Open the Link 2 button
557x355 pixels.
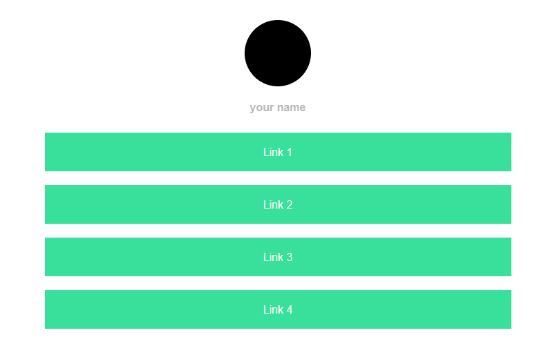(x=278, y=204)
